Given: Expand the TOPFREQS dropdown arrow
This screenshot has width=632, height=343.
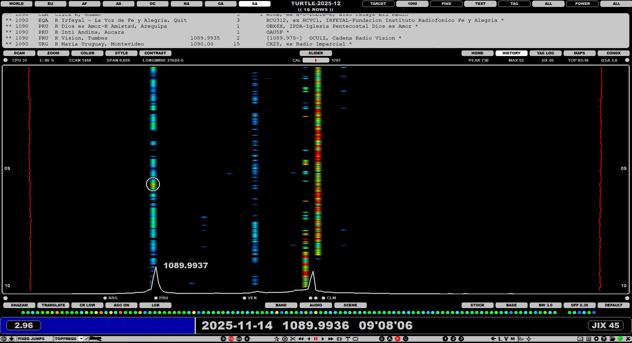Looking at the screenshot, I should point(81,339).
